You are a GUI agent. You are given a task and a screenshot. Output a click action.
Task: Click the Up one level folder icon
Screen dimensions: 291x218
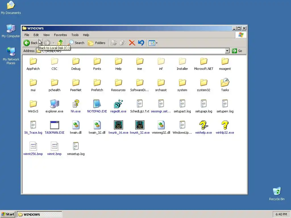coord(60,43)
